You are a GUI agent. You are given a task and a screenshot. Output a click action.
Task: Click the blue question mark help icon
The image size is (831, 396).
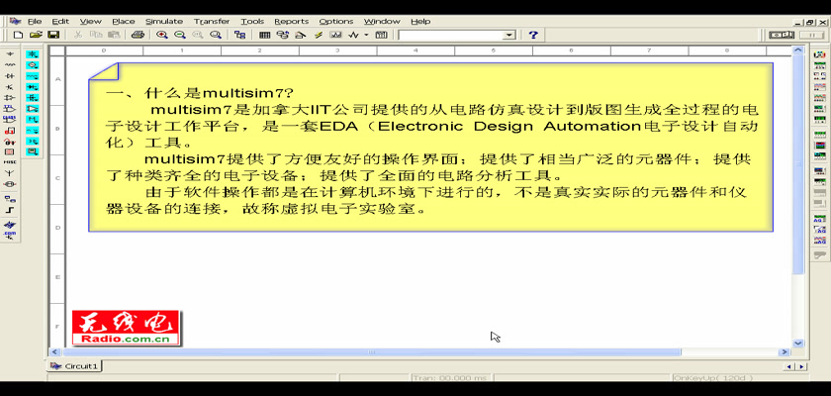tap(533, 35)
